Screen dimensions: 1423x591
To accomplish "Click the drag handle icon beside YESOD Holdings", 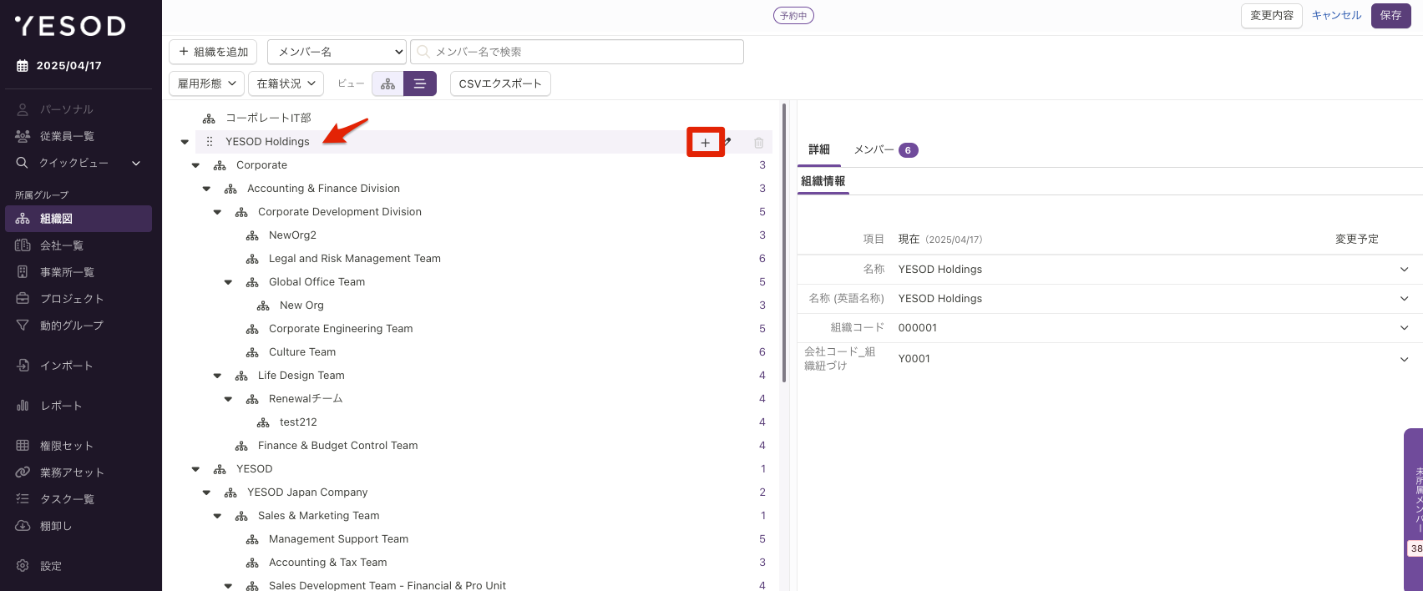I will 210,142.
